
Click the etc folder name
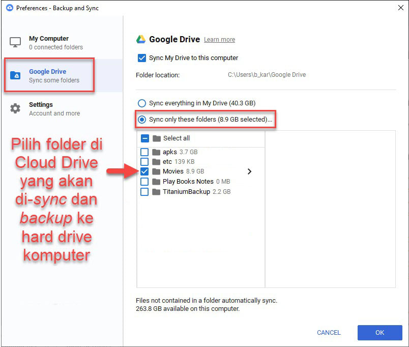[167, 162]
